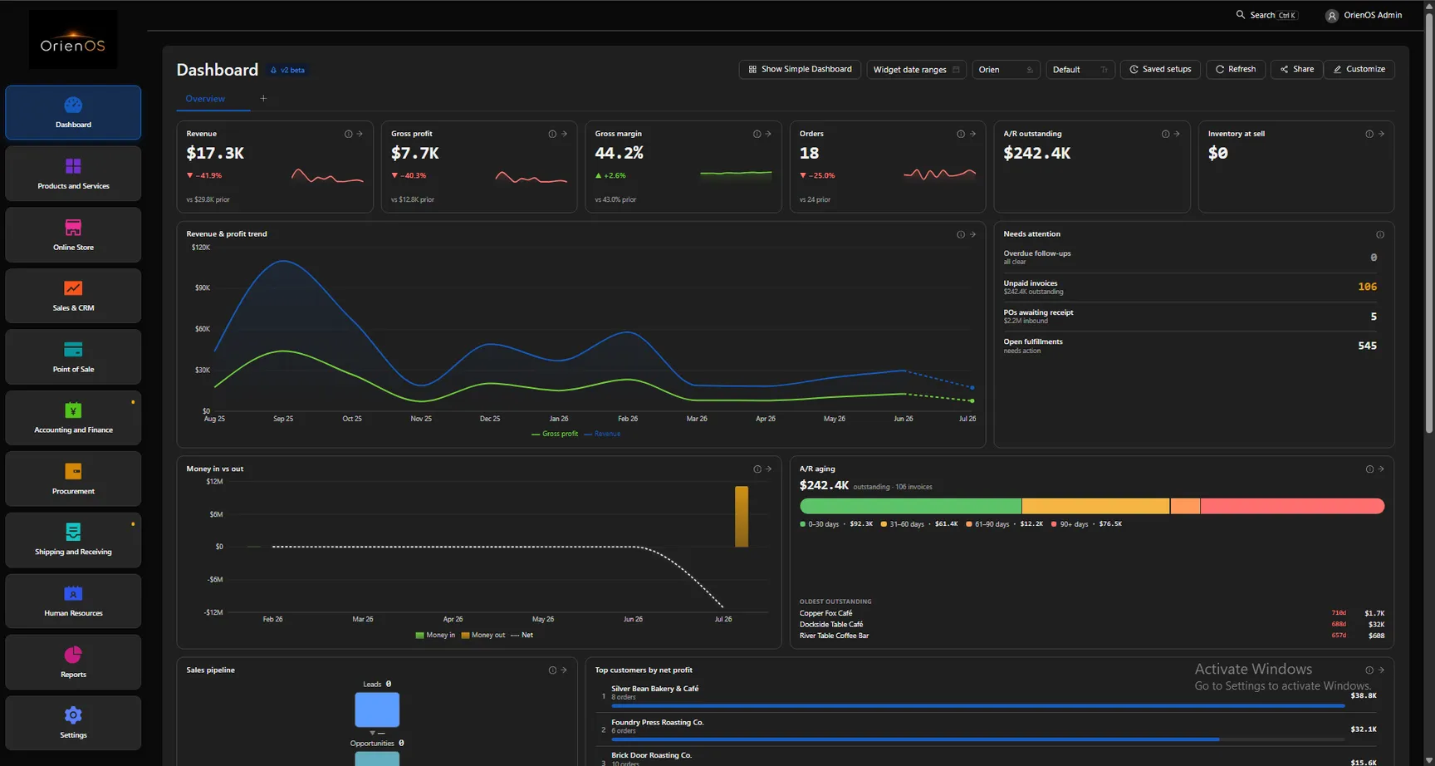Open the OrienOS Admin account menu
This screenshot has width=1435, height=766.
click(1364, 15)
